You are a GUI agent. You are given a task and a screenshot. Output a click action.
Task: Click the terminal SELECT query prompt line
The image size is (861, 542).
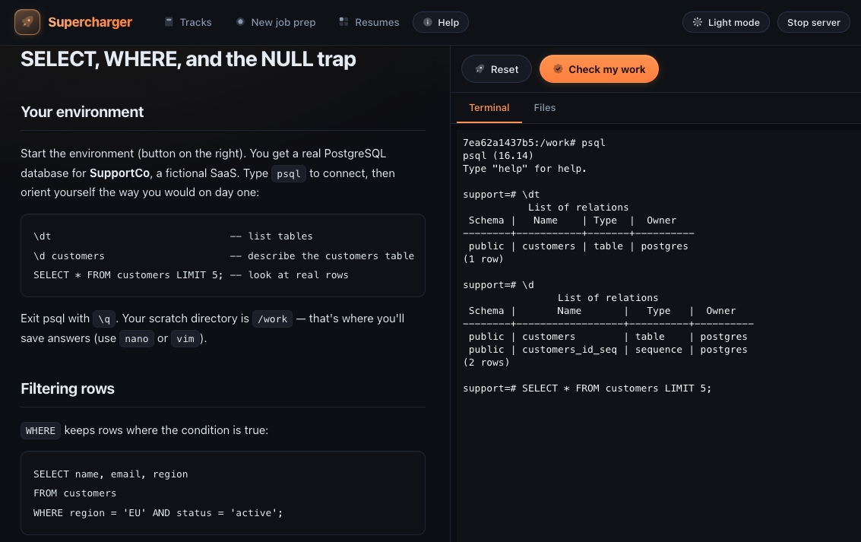tap(587, 388)
